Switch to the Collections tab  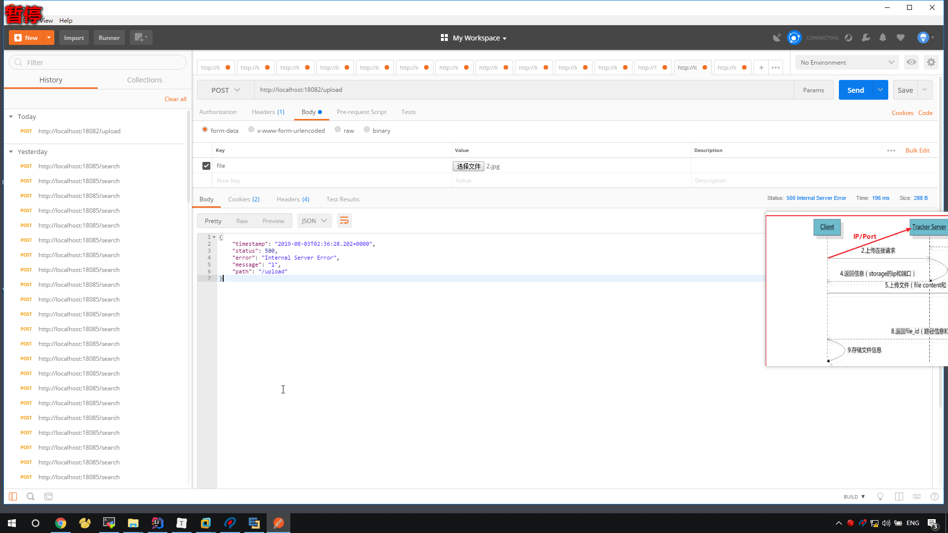[x=144, y=79]
